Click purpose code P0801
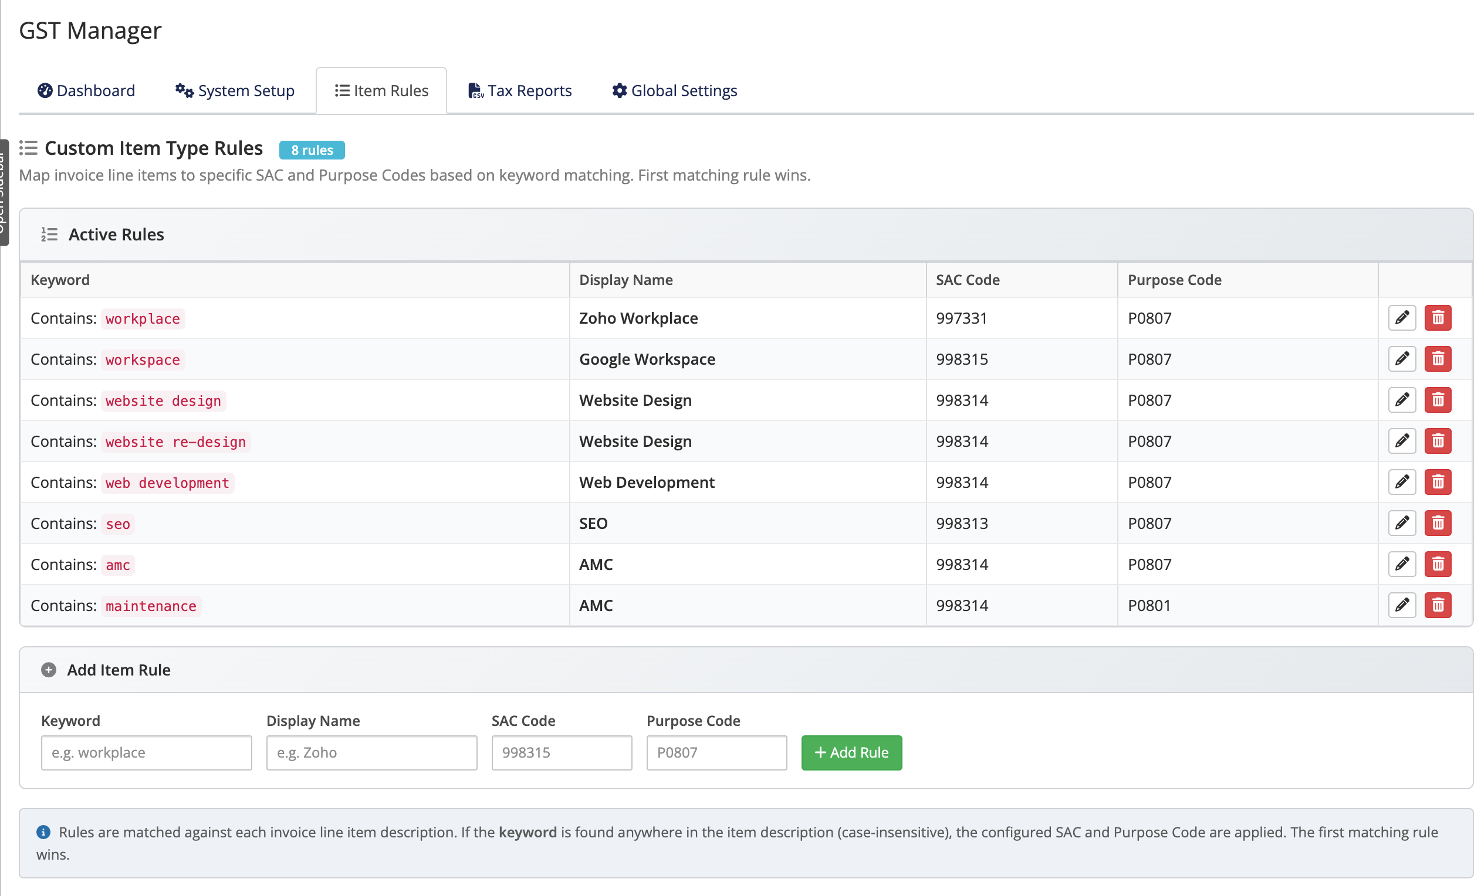1481x896 pixels. click(x=1149, y=605)
